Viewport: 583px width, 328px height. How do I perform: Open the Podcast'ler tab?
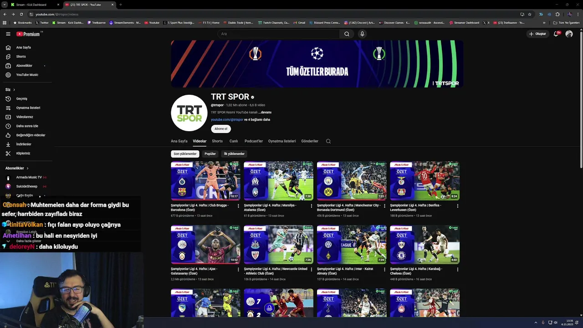click(254, 141)
